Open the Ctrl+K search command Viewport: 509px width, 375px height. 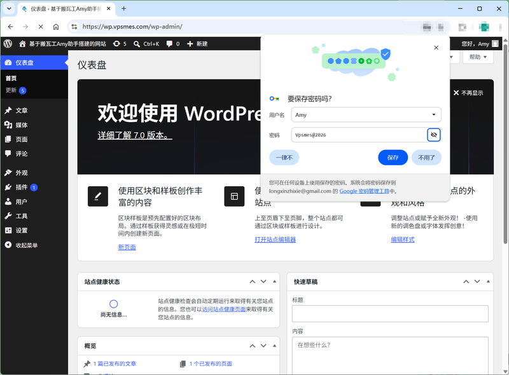146,44
